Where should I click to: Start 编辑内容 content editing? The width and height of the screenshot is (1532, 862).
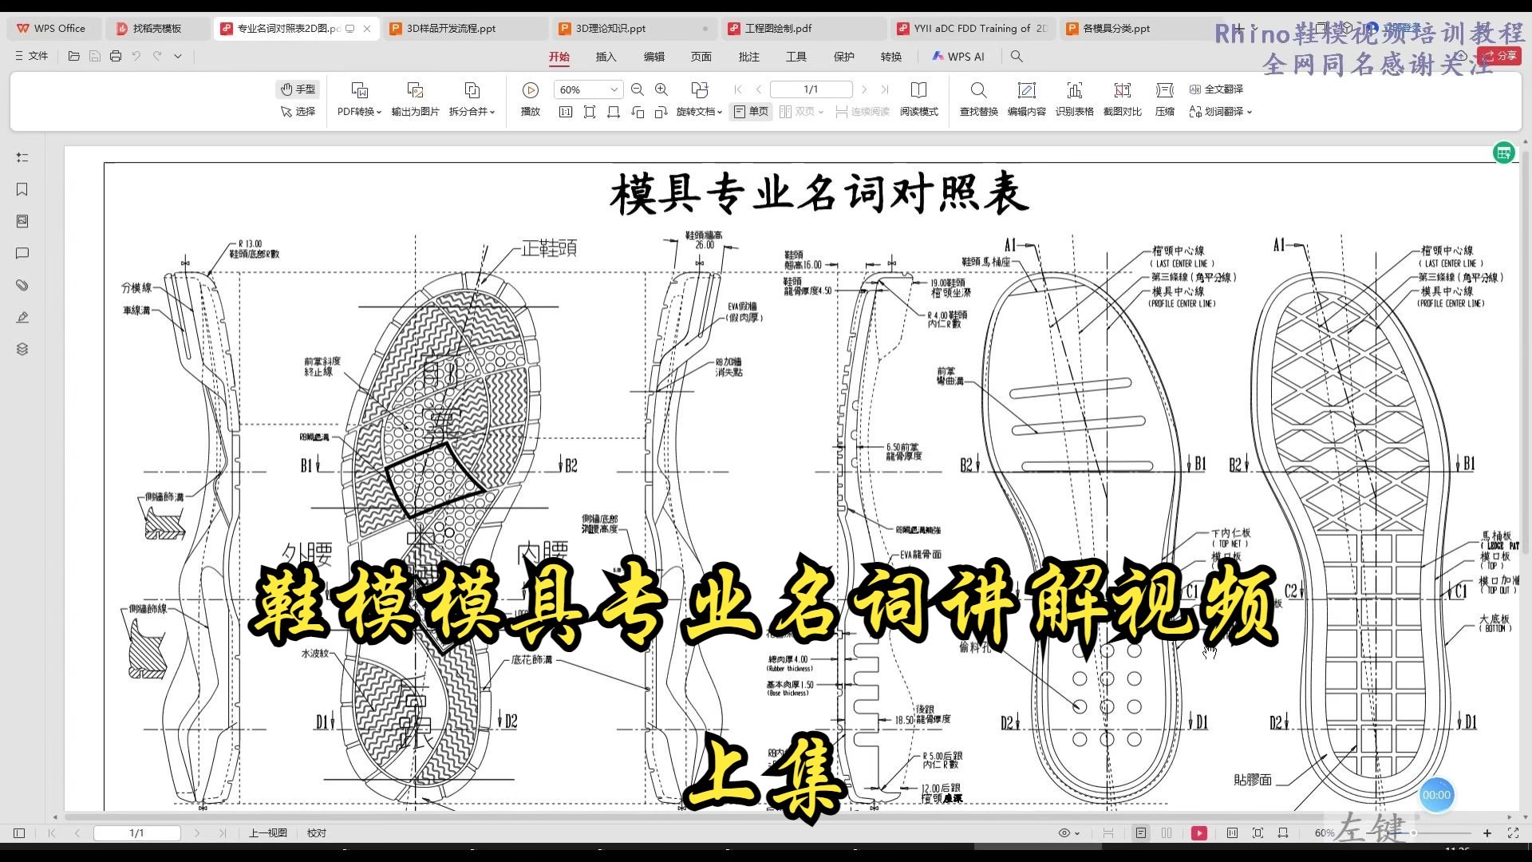[1027, 99]
